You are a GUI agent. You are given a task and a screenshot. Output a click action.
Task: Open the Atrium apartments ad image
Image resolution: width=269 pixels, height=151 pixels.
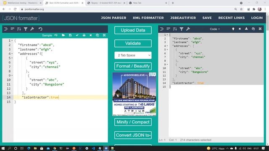134,94
